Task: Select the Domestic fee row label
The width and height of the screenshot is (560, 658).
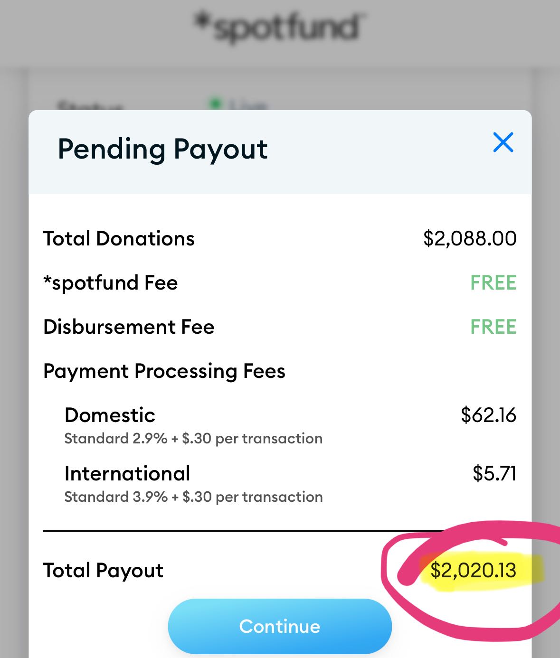Action: 110,415
